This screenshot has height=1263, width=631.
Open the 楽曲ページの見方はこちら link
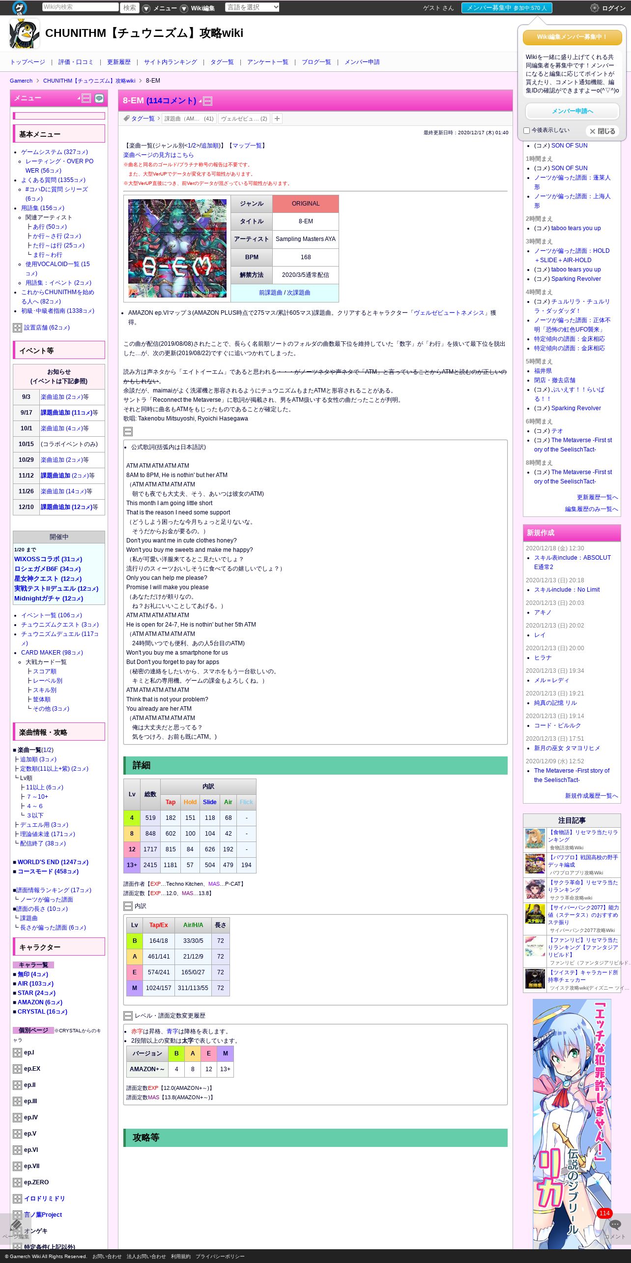[158, 155]
